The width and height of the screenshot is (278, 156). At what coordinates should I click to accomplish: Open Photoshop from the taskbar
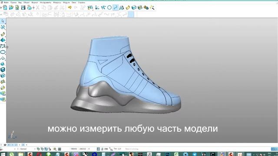[167, 154]
